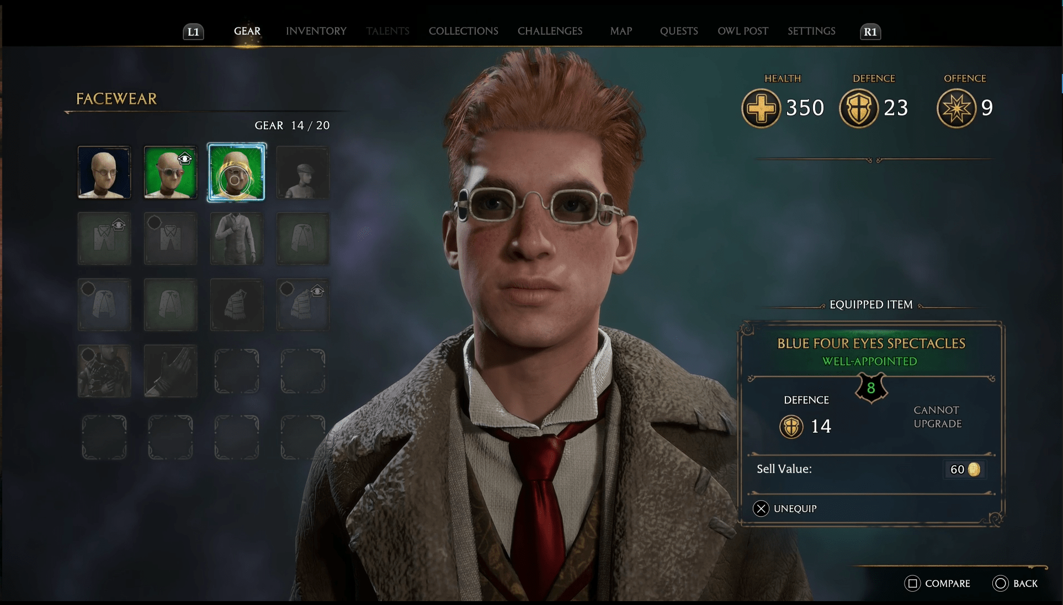
Task: Navigate right using R1 trigger
Action: pos(870,31)
